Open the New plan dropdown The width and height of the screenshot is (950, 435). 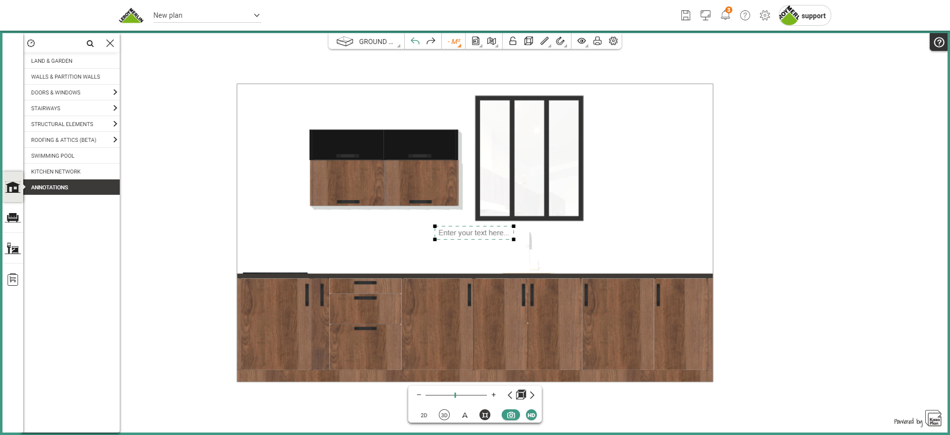click(x=207, y=15)
